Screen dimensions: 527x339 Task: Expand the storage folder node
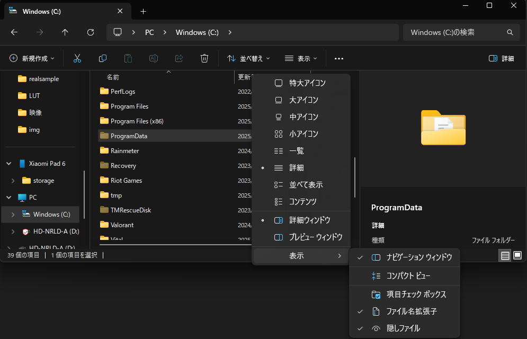13,181
